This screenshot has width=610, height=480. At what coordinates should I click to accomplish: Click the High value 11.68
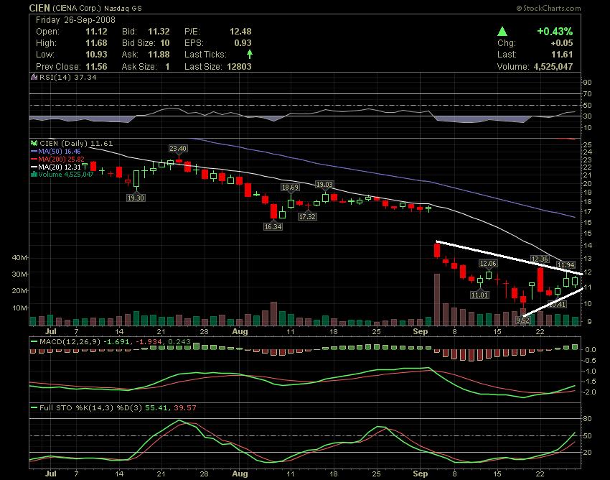coord(96,43)
